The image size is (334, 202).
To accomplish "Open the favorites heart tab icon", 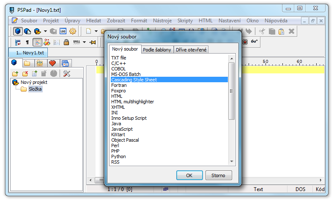I will 52,63.
